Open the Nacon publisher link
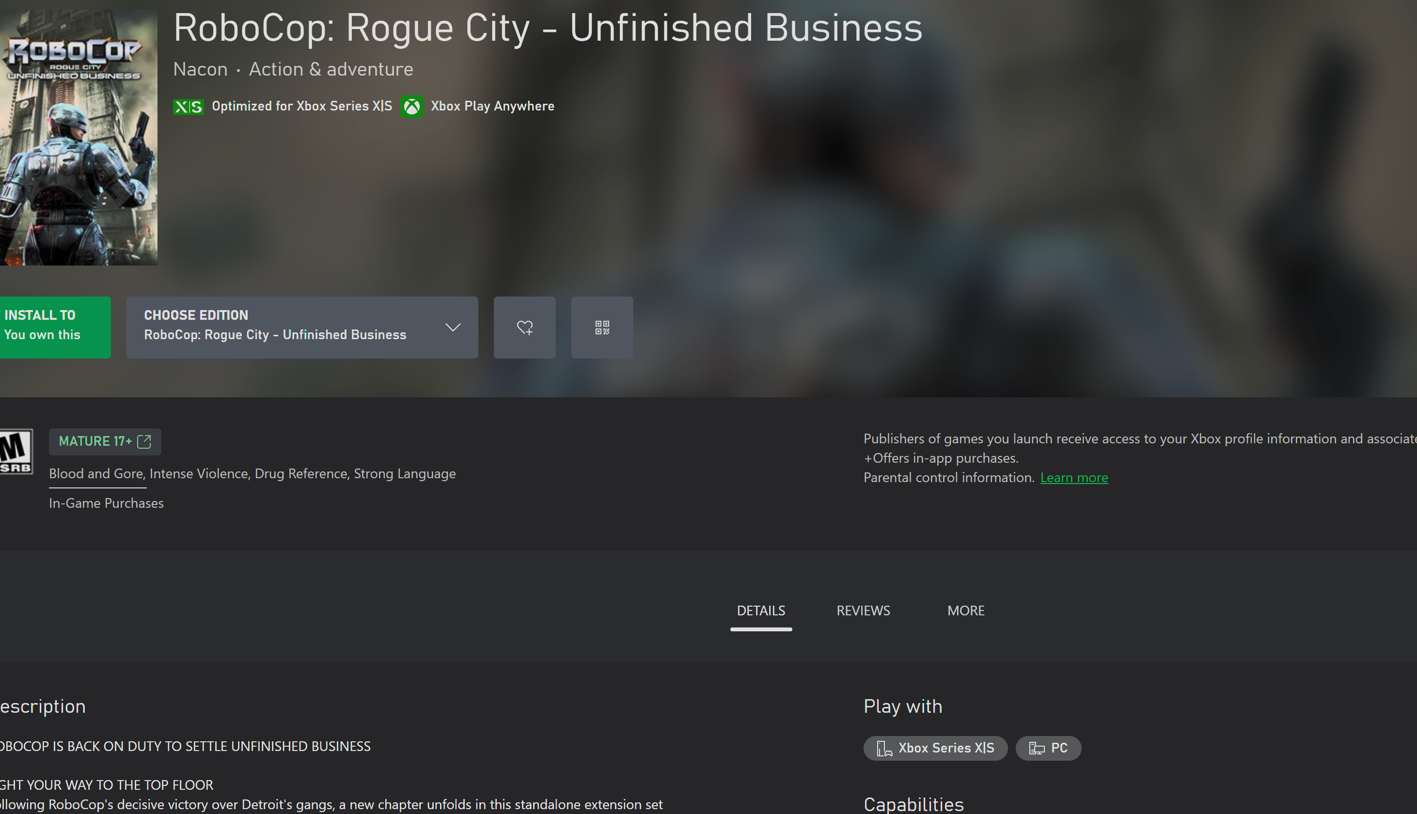 coord(200,69)
